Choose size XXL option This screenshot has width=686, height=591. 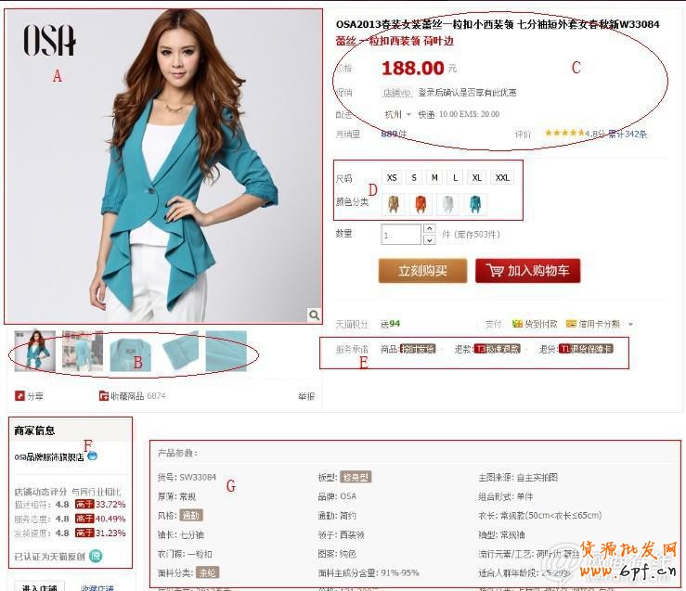click(x=502, y=177)
